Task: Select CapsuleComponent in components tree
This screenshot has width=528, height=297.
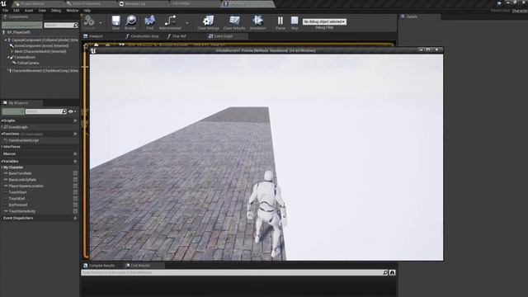Action: pyautogui.click(x=45, y=40)
